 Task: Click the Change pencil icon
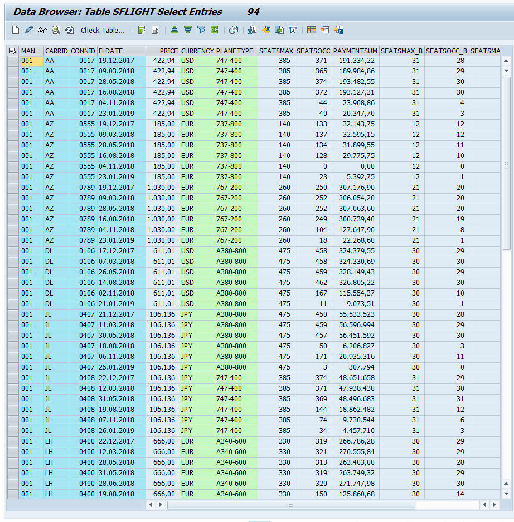coord(28,30)
